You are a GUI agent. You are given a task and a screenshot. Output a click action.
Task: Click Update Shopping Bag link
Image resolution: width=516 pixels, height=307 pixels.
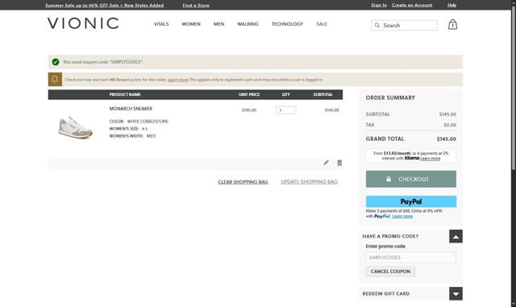309,182
